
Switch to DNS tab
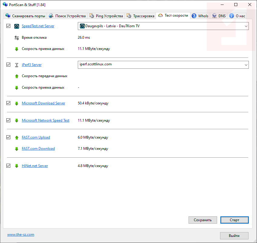click(219, 16)
